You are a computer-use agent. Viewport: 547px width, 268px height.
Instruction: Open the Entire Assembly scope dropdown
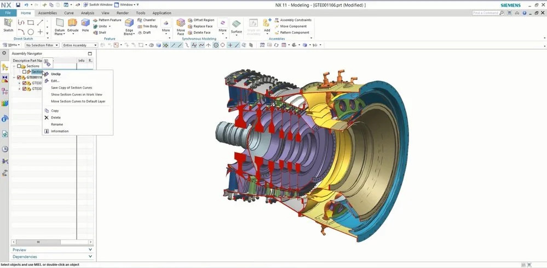79,45
